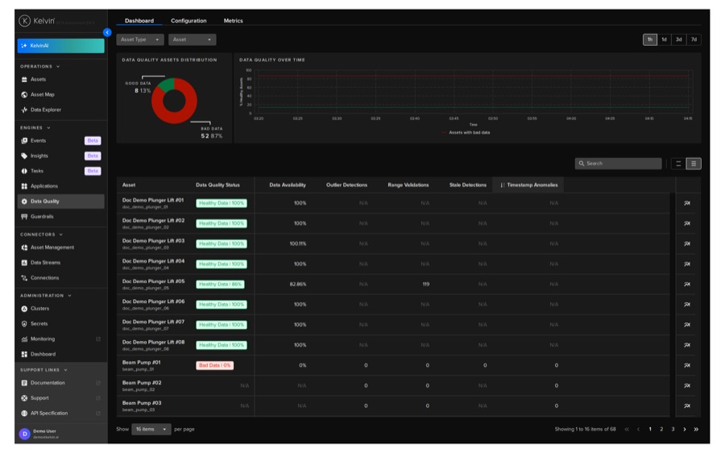Open the Tasks engine
The height and width of the screenshot is (453, 725).
pyautogui.click(x=36, y=171)
